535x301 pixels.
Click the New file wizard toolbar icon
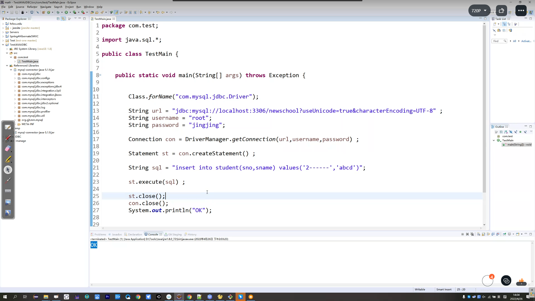click(4, 12)
